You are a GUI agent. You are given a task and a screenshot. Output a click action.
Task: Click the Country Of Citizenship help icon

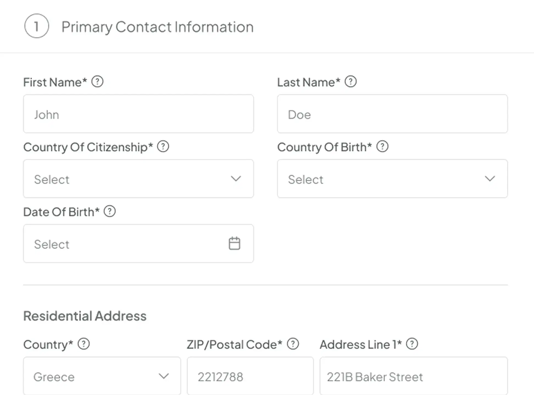[x=164, y=146]
